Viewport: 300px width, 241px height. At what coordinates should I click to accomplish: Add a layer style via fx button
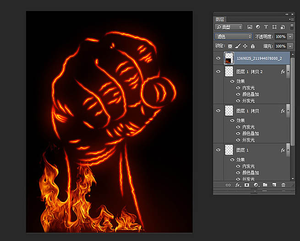click(238, 185)
